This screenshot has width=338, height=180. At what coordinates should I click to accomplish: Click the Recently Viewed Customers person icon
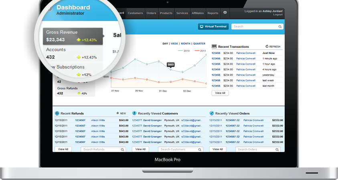(135, 114)
